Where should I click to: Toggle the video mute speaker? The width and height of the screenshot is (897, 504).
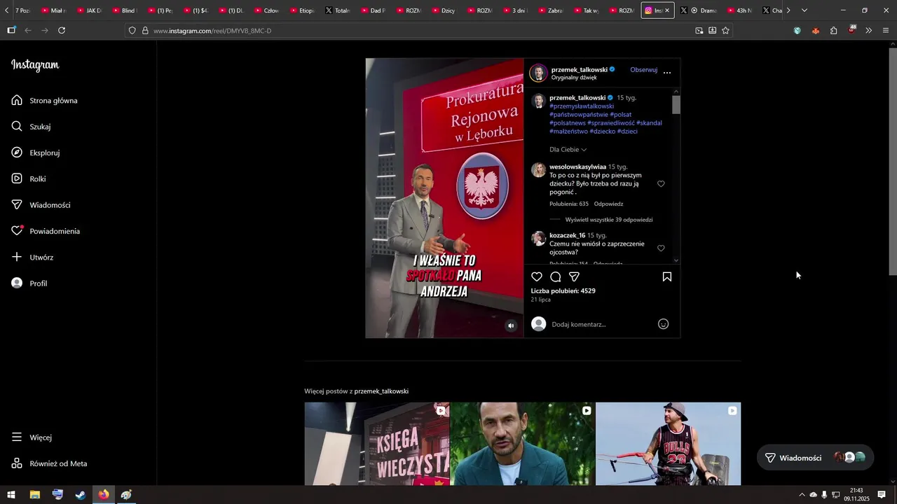point(511,325)
